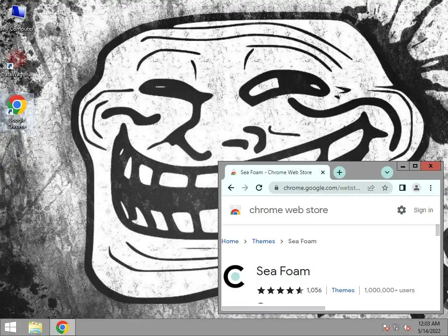Open the 1,056 ratings count
This screenshot has height=336, width=448.
point(314,290)
